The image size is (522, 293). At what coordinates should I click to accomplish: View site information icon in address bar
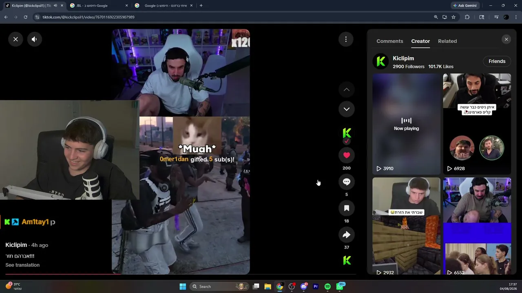37,17
